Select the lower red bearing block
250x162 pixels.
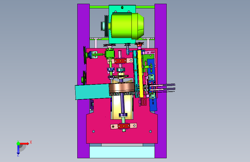[124, 126]
